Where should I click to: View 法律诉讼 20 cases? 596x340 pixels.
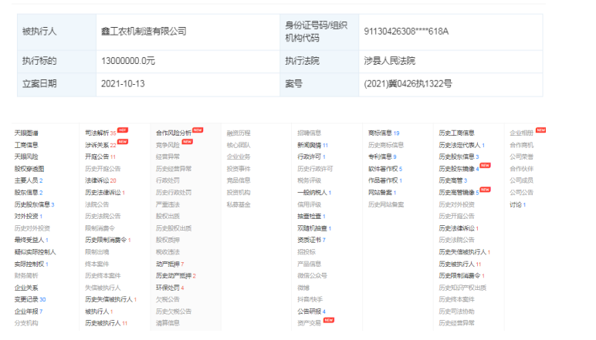(x=100, y=180)
